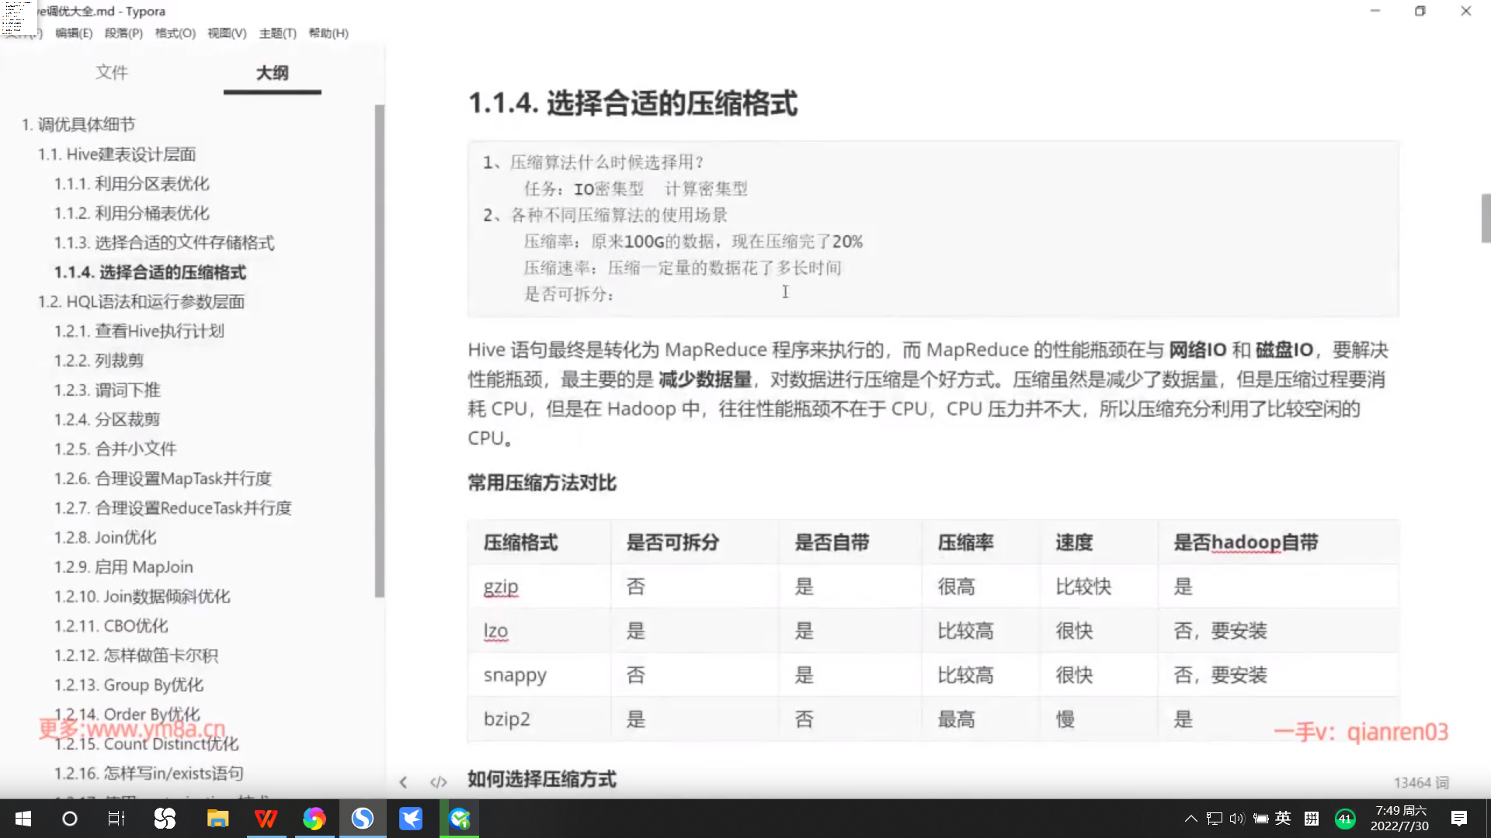Show hidden system tray icons
Image resolution: width=1491 pixels, height=838 pixels.
(1190, 819)
